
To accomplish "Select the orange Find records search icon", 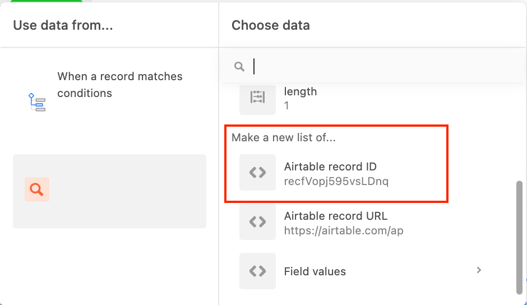I will (x=36, y=190).
